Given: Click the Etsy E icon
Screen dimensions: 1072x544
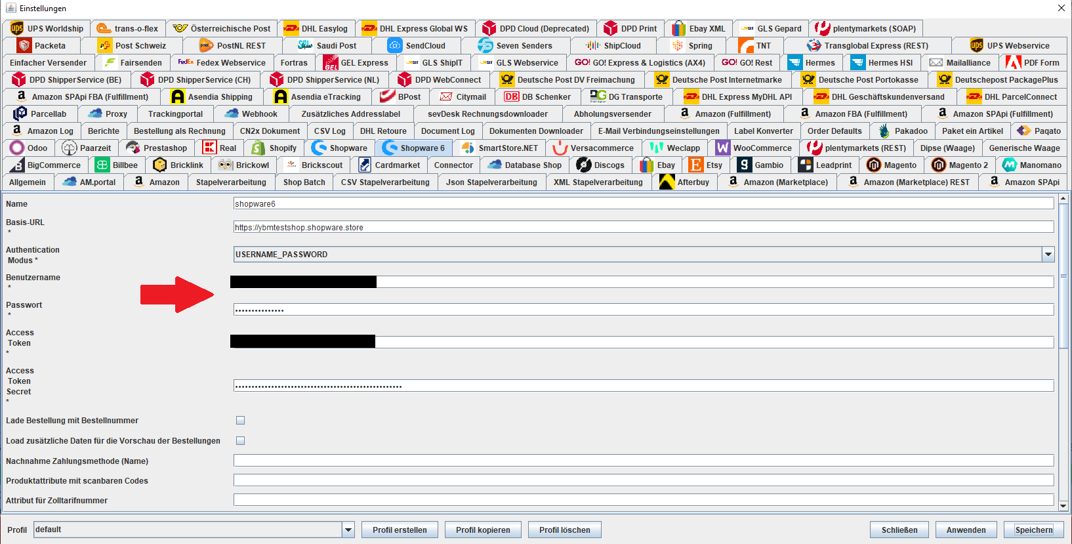Looking at the screenshot, I should 696,165.
